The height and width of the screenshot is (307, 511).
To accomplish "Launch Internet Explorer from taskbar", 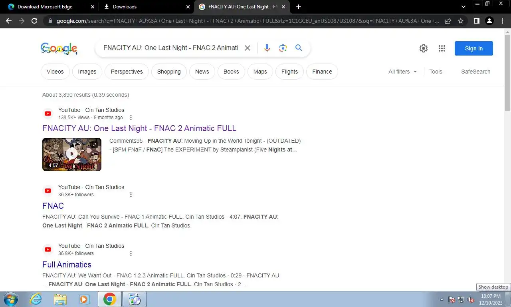I will tap(36, 299).
